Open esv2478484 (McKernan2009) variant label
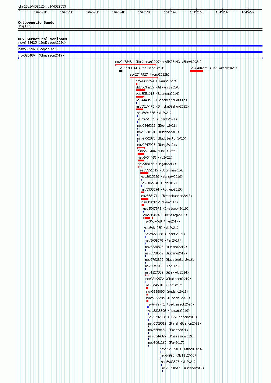The height and width of the screenshot is (383, 271). [138, 62]
